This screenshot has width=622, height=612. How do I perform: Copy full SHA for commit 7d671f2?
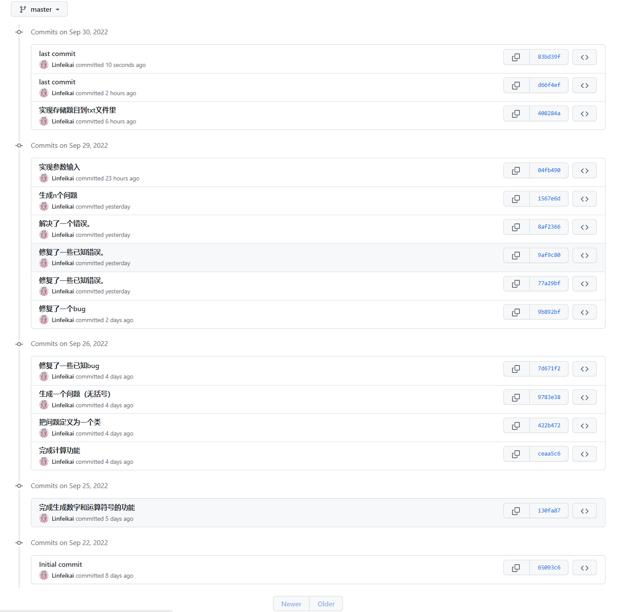point(516,369)
